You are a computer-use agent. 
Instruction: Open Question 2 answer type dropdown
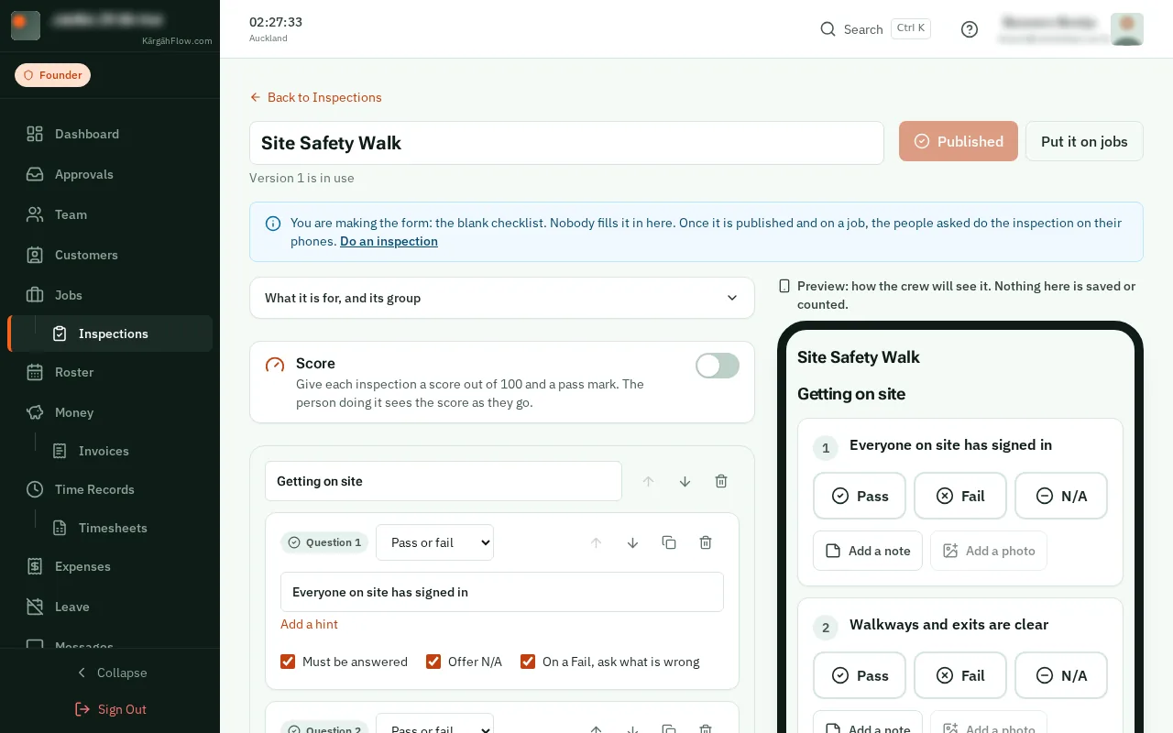[434, 723]
